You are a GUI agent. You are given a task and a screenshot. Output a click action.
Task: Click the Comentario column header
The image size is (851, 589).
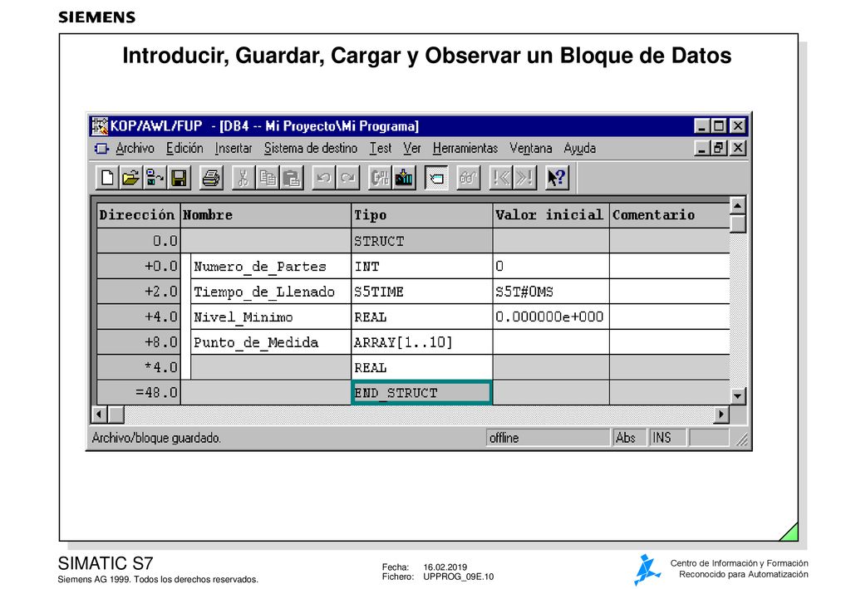coord(669,215)
